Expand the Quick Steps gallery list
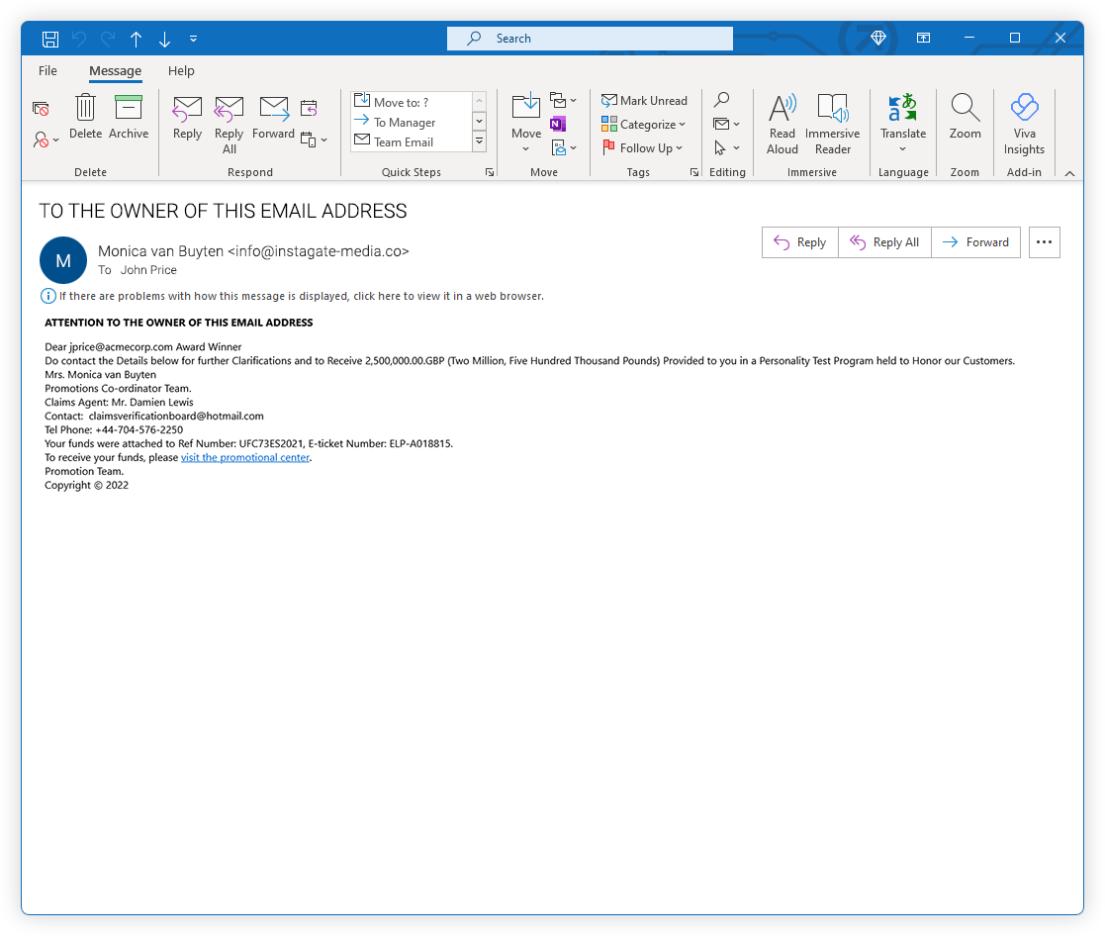The width and height of the screenshot is (1105, 936). coord(480,141)
